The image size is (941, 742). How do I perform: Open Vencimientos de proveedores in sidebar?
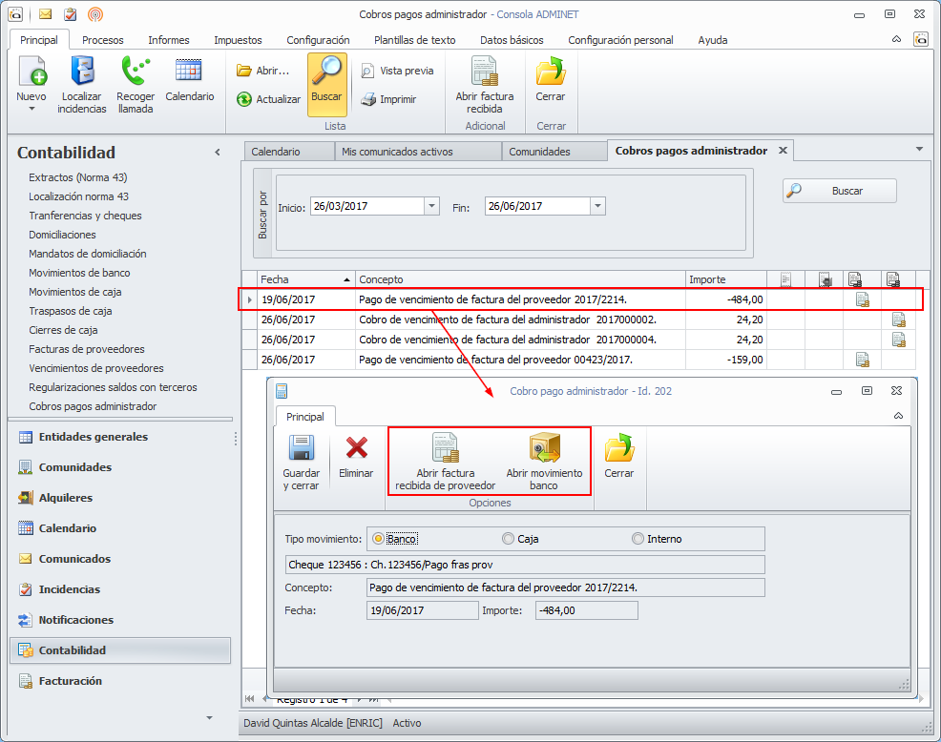coord(96,368)
